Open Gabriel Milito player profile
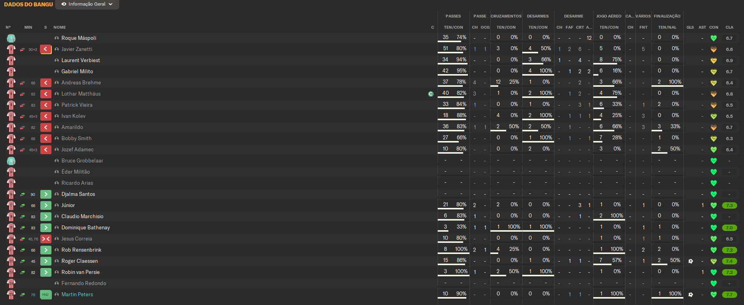 pos(77,72)
